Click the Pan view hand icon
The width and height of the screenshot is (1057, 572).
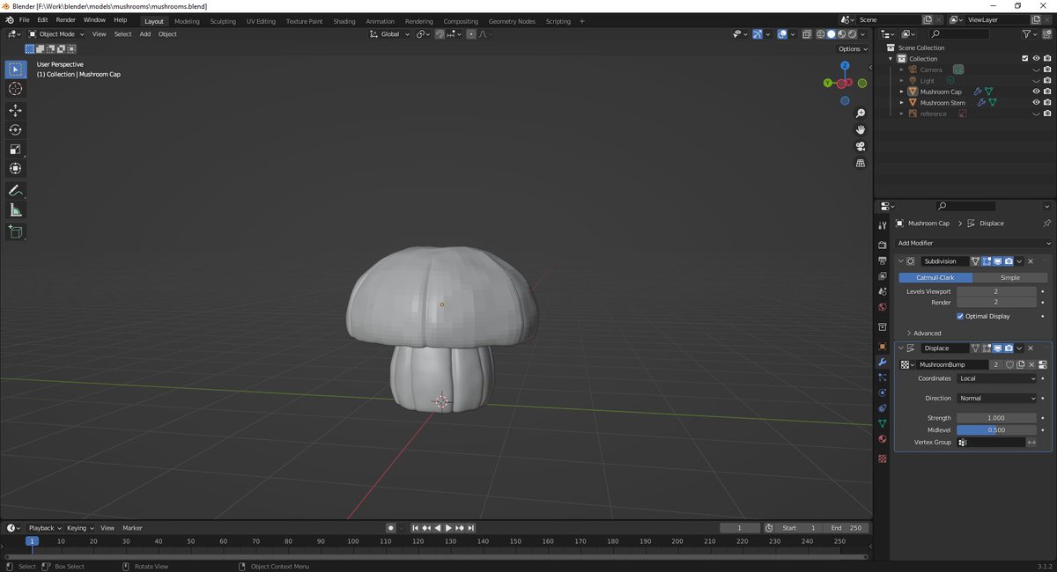861,129
